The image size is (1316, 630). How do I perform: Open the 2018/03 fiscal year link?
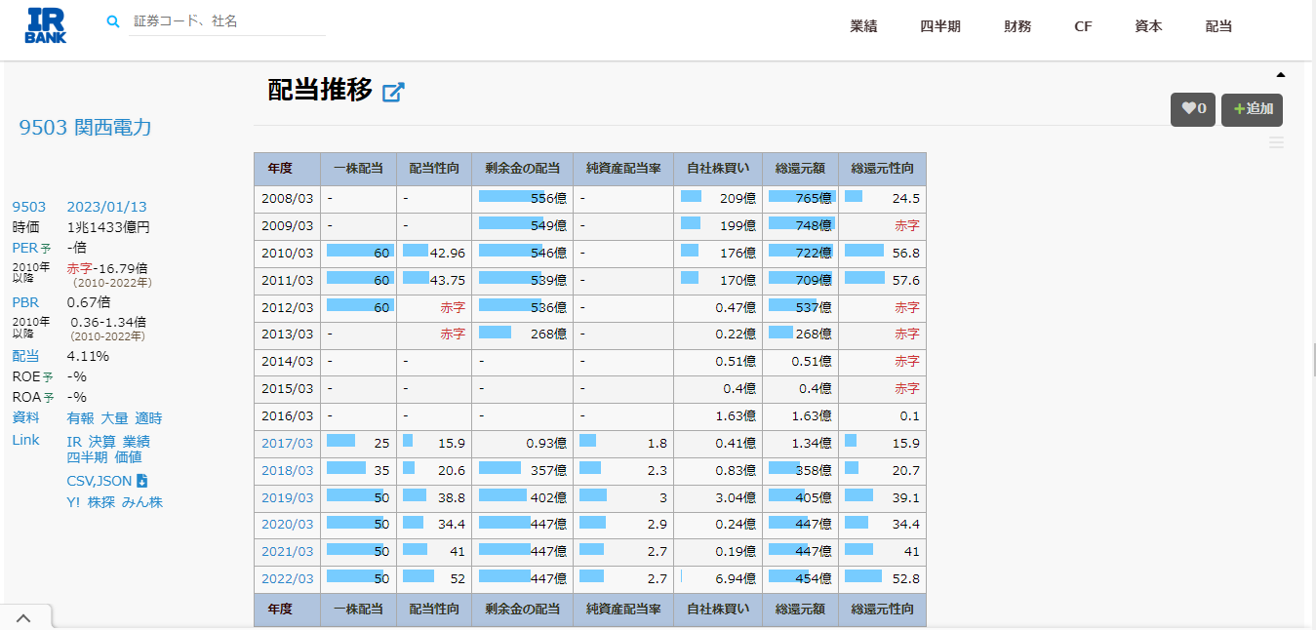288,470
